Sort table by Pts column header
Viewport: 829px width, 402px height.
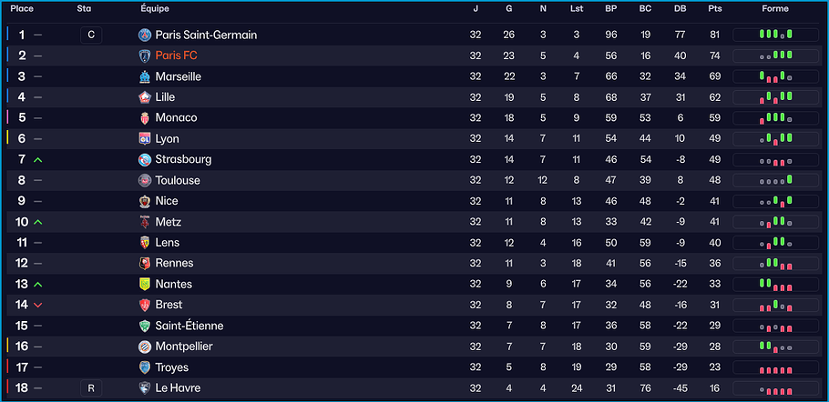tap(714, 9)
